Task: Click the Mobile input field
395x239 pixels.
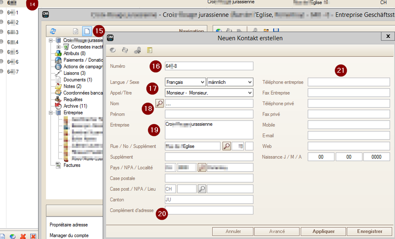Action: [x=349, y=125]
